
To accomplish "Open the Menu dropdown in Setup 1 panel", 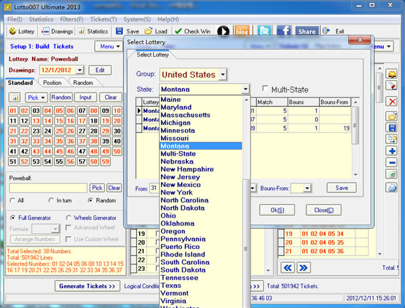I will (109, 47).
